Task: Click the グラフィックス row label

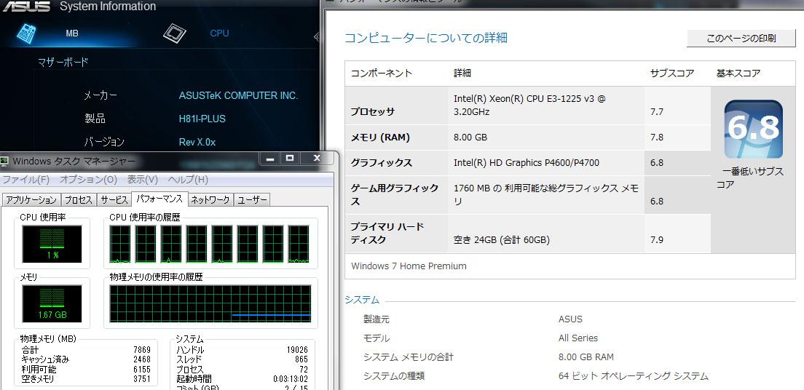Action: click(381, 163)
